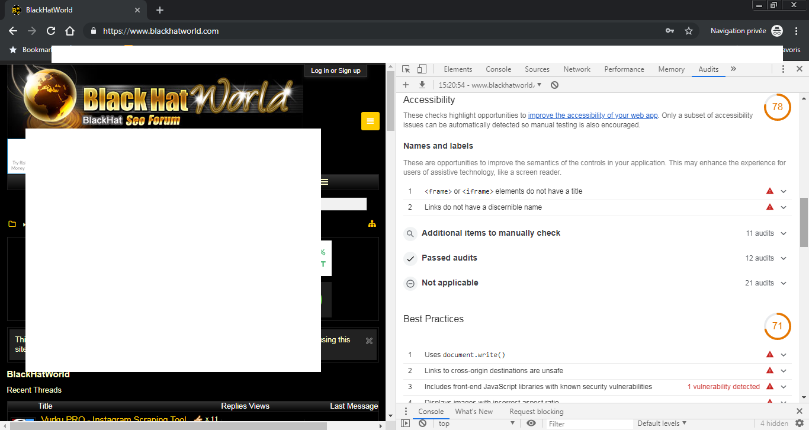Click the DevTools audits vertical scrollbar
Image resolution: width=809 pixels, height=430 pixels.
[804, 222]
